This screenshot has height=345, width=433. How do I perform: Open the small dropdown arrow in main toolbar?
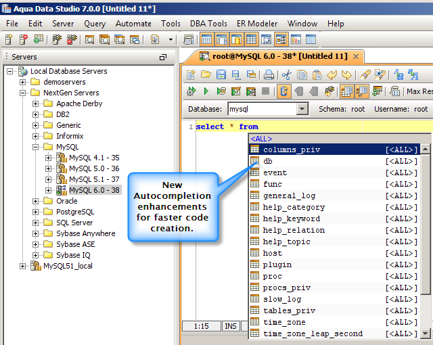171,39
